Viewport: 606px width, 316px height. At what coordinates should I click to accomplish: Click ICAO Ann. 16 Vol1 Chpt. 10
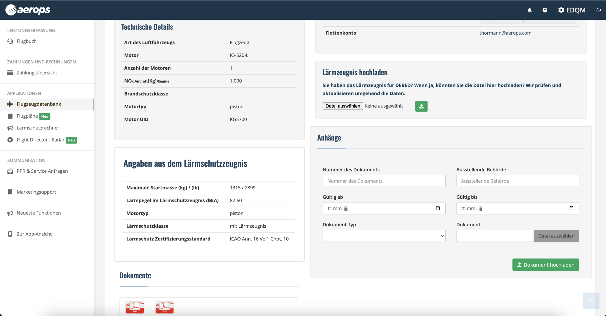coord(259,239)
